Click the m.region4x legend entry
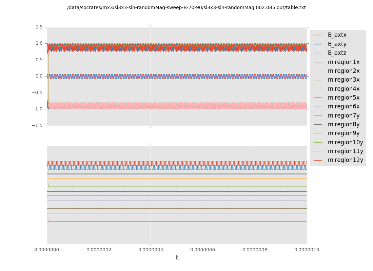Screen dimensions: 373x271 (x=343, y=89)
